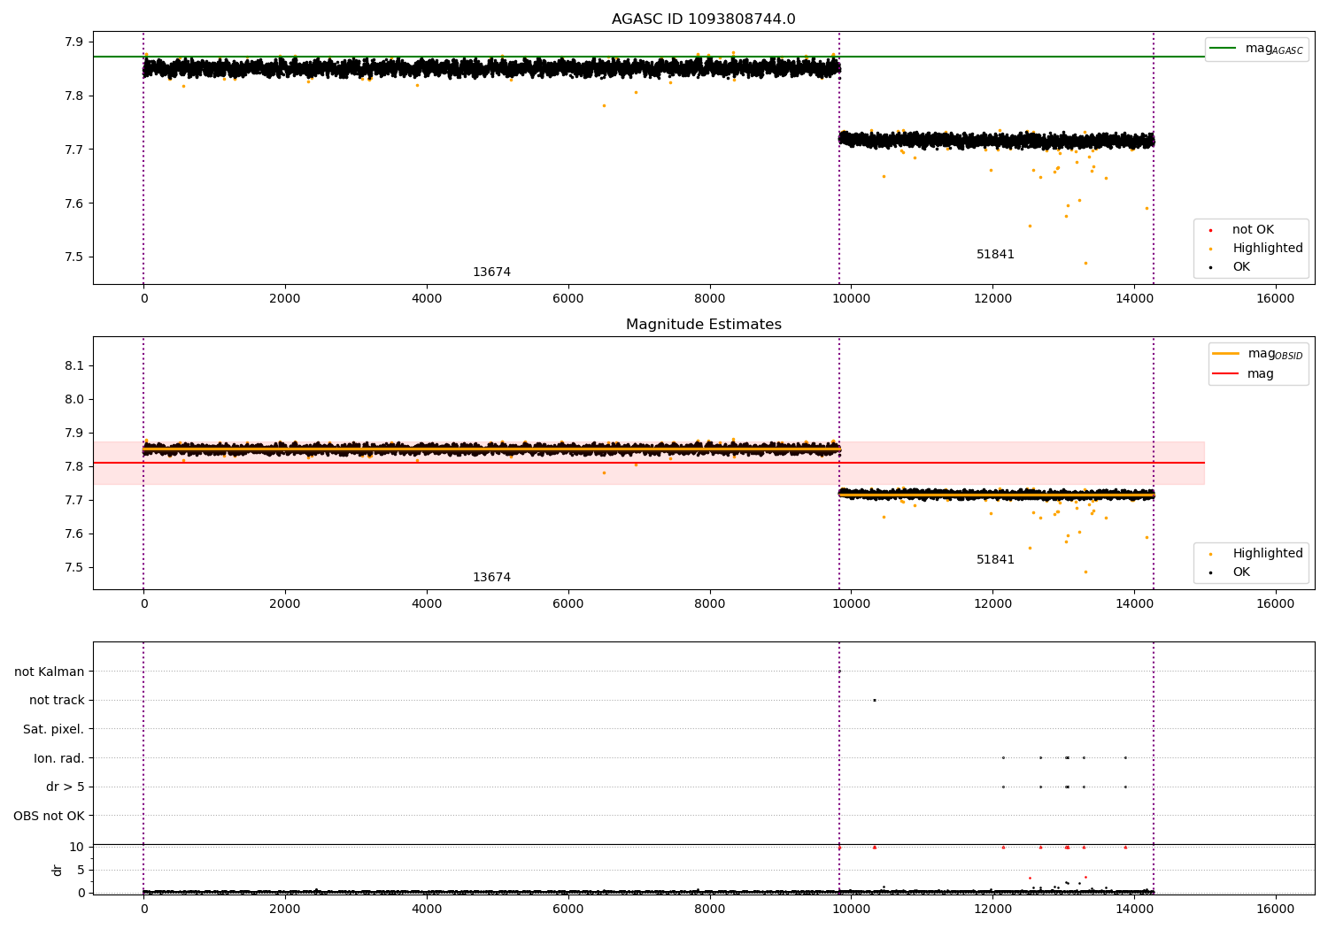Click 'Highlighted' legend entry in the top plot
This screenshot has height=929, width=1328.
[x=1256, y=249]
